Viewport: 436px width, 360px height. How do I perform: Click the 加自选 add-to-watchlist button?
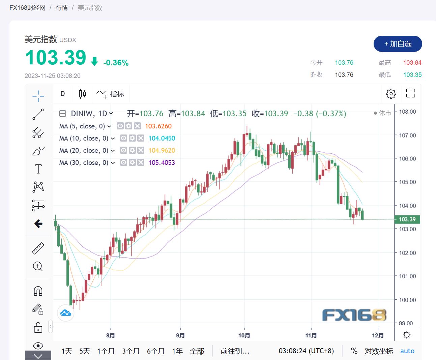(398, 44)
